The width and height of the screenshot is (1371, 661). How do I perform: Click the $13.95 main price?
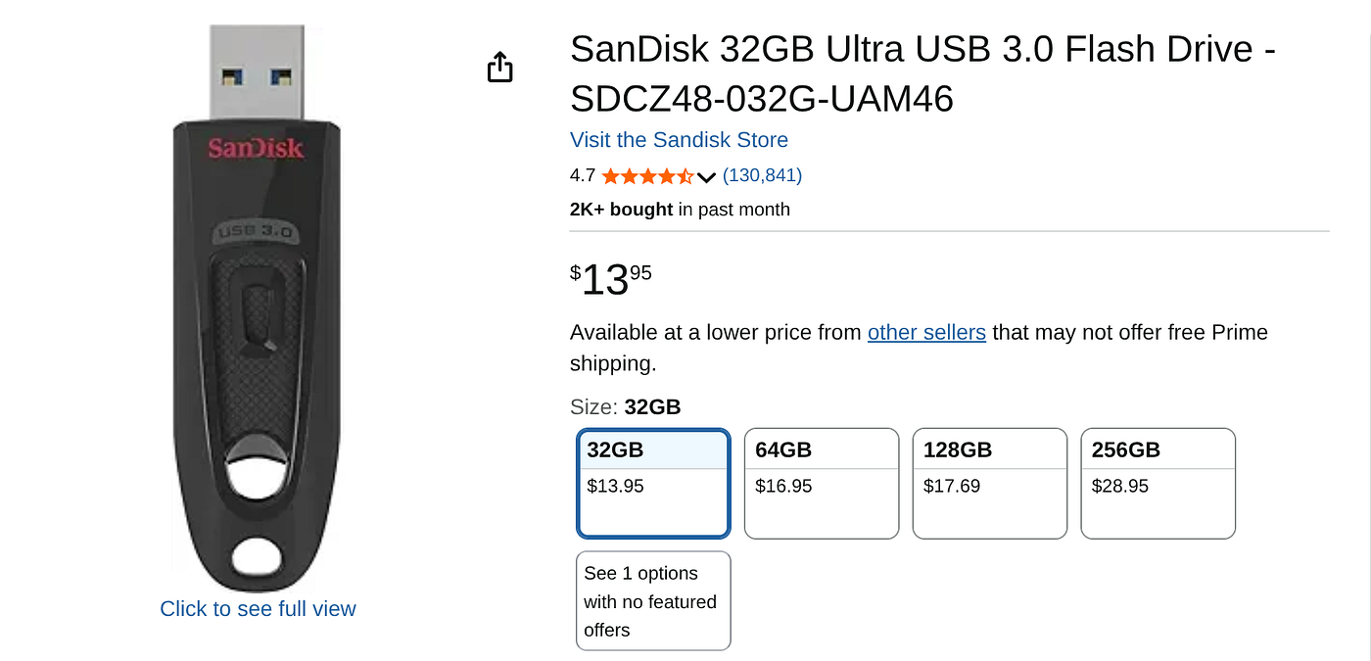(x=611, y=279)
